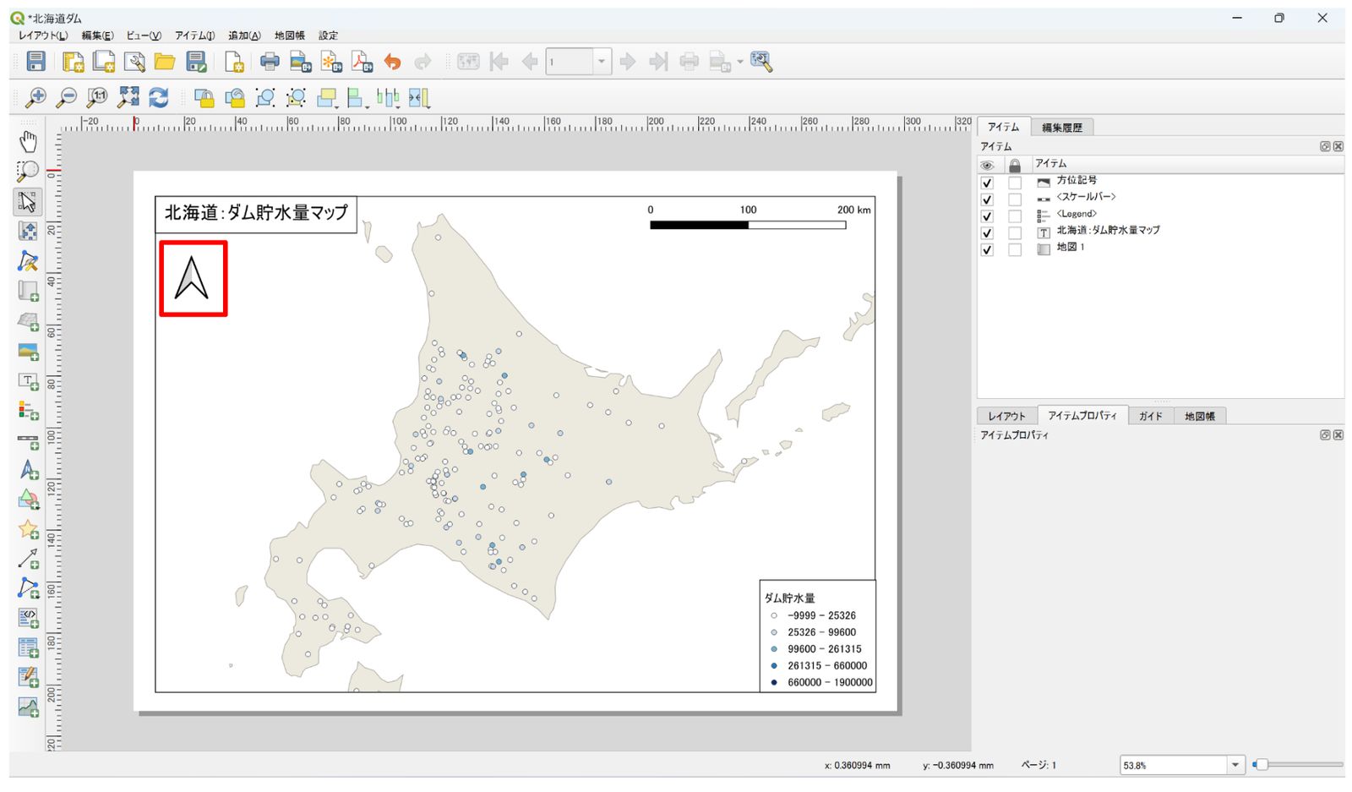Click the Export as PDF icon
The image size is (1352, 792).
[362, 62]
